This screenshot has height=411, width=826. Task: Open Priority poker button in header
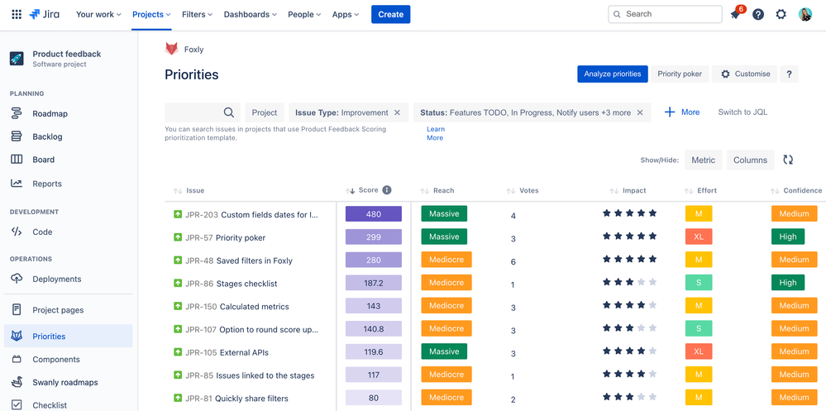pos(680,74)
